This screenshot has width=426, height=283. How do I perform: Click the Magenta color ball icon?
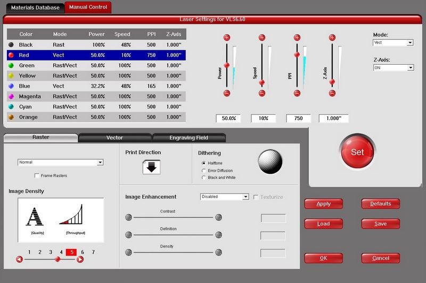(x=11, y=96)
